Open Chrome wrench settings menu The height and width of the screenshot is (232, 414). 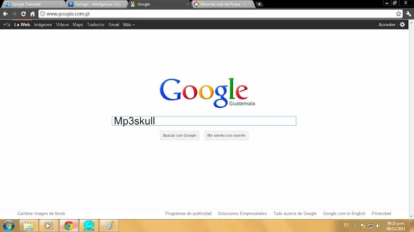coord(408,14)
